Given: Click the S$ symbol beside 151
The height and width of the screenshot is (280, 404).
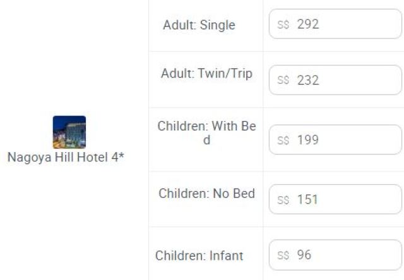Looking at the screenshot, I should click(283, 200).
